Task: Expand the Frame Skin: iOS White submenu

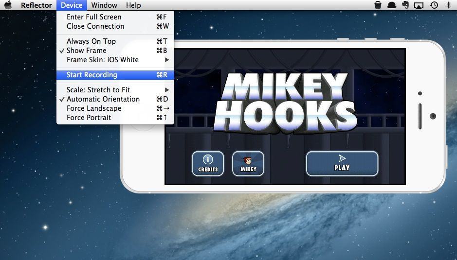Action: point(103,60)
